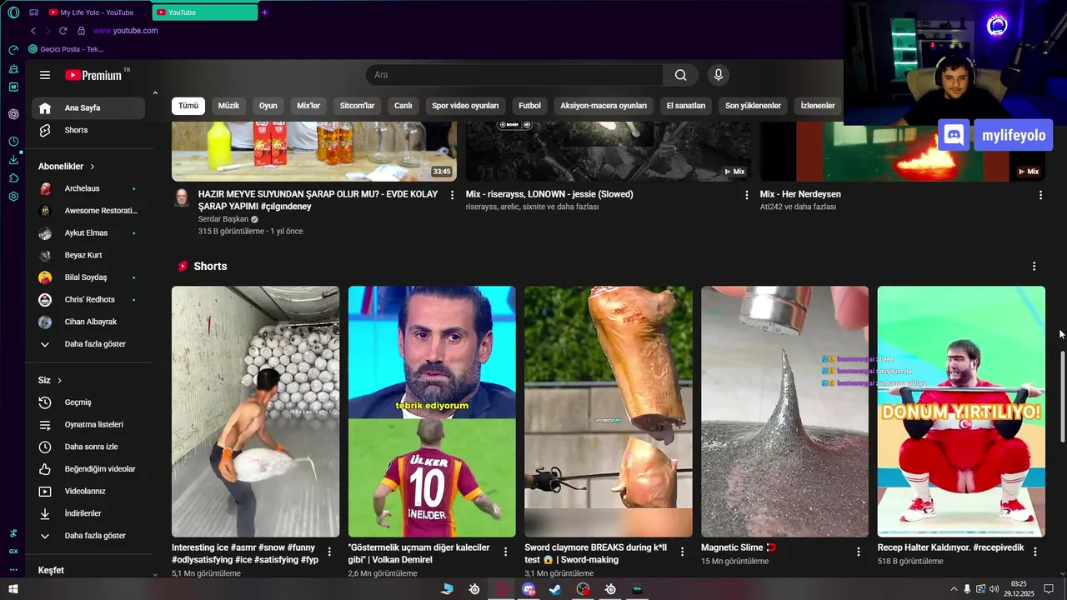Open options for Mix - Her Nerdeysen
This screenshot has height=600, width=1067.
(1040, 195)
